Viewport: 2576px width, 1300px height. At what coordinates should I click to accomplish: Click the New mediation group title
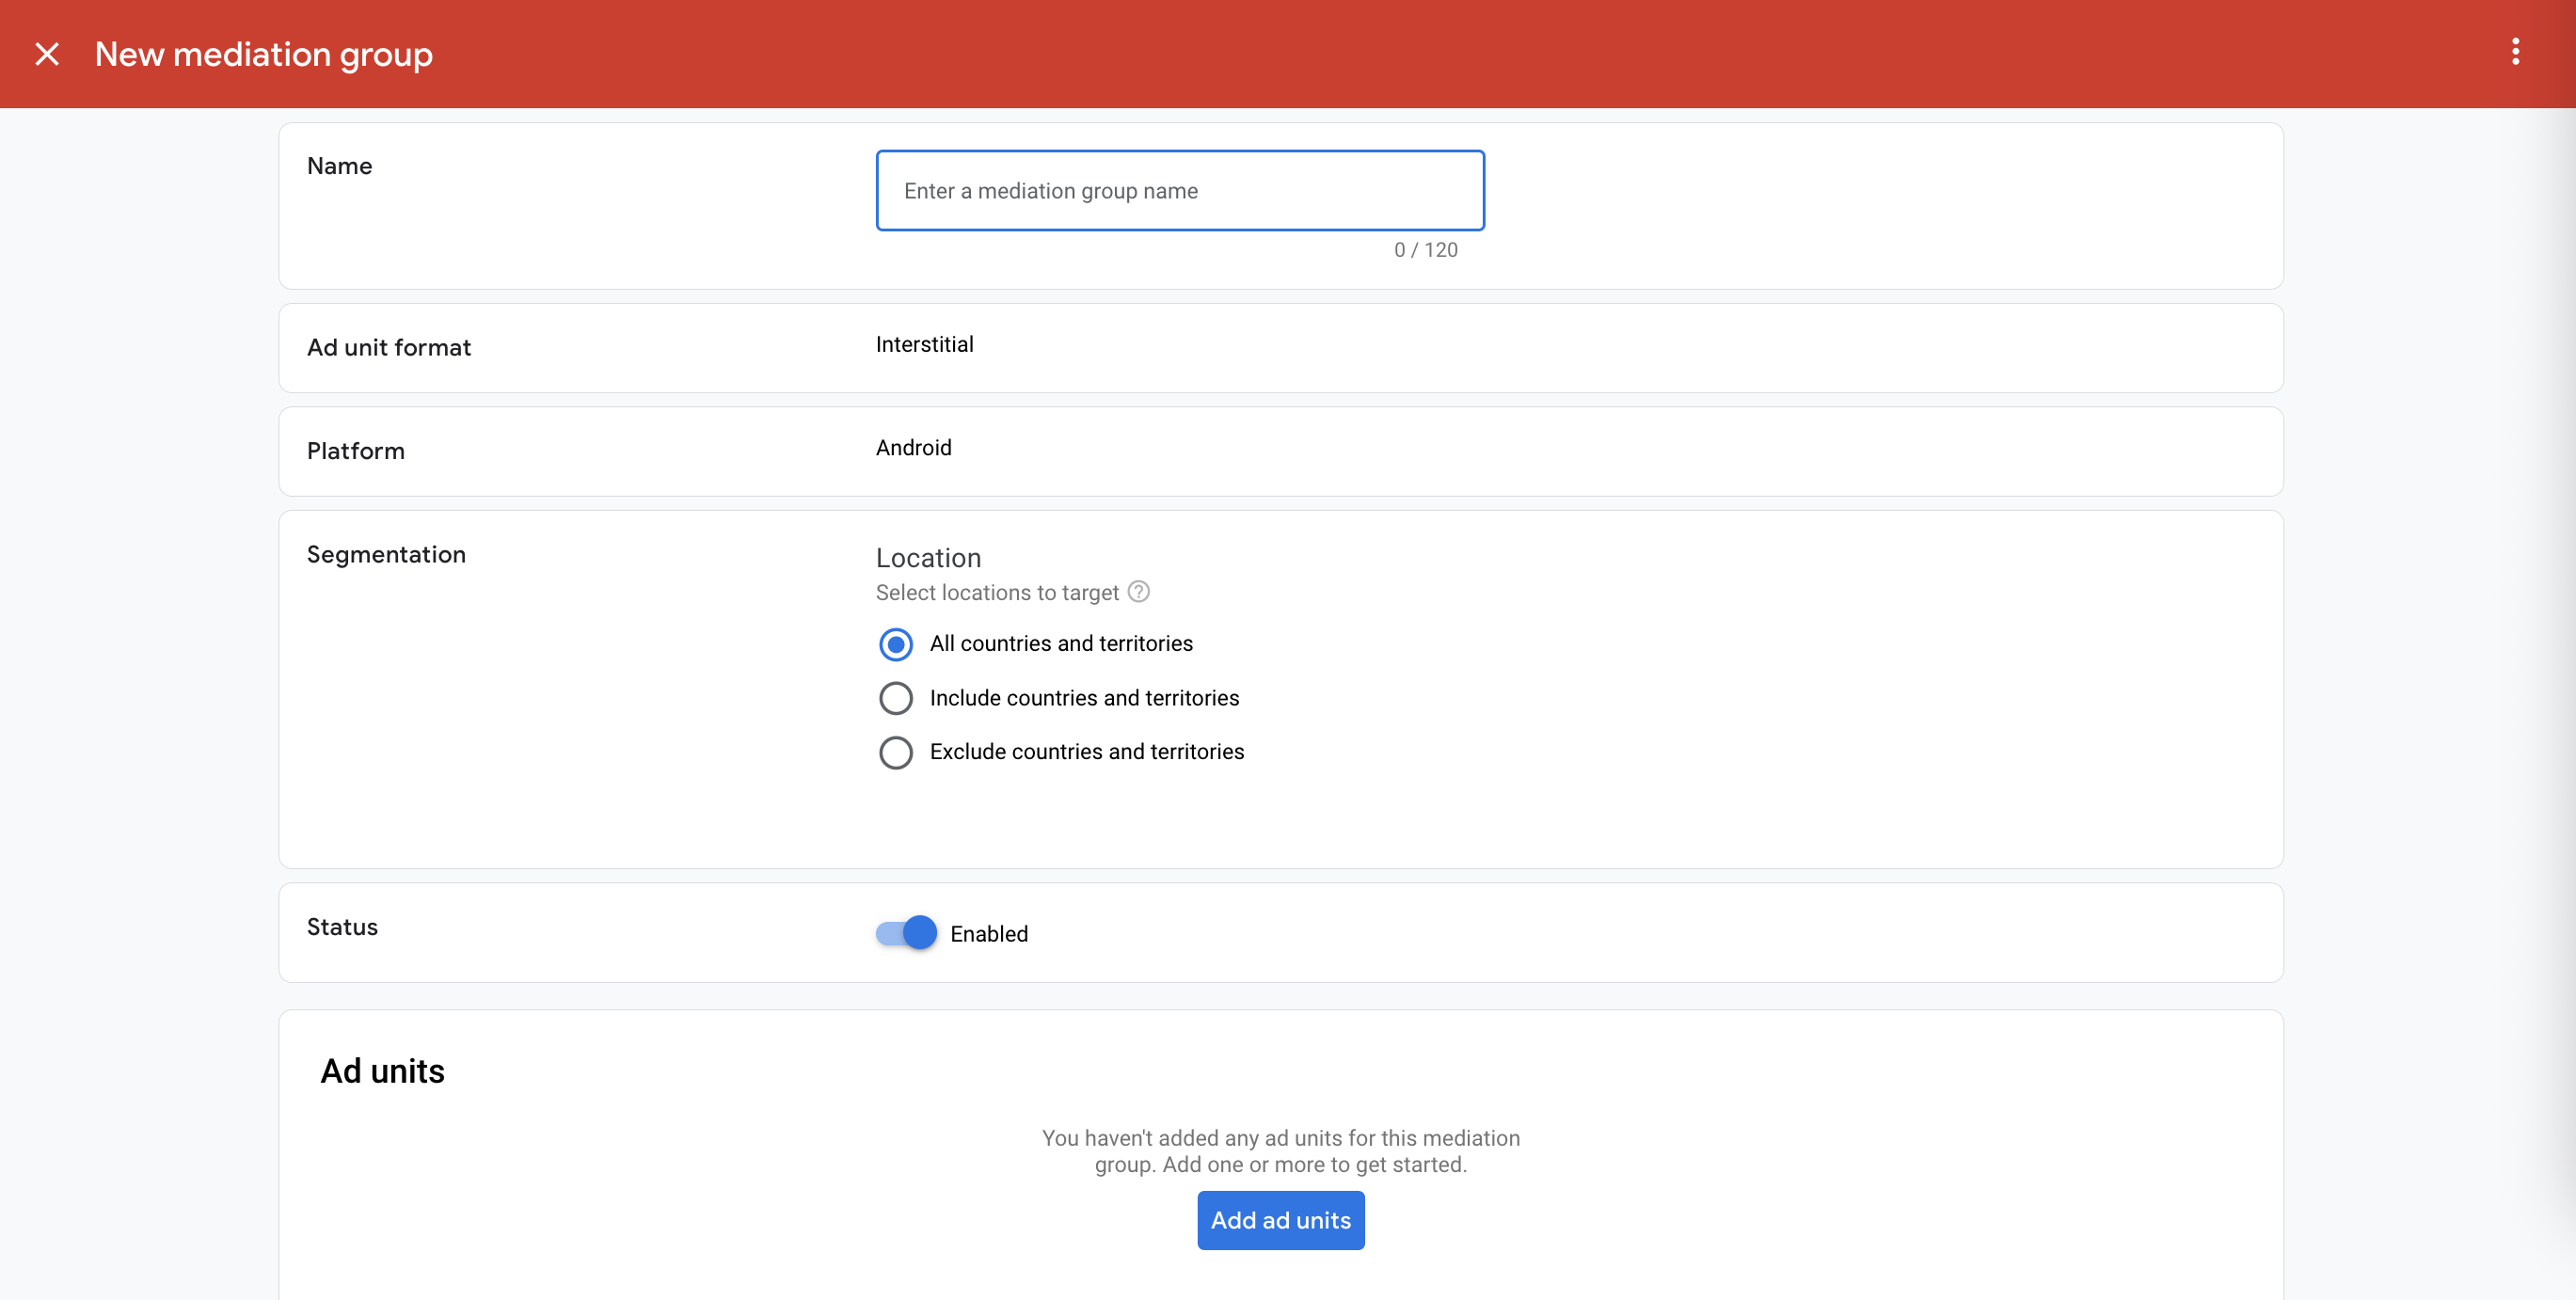point(263,54)
